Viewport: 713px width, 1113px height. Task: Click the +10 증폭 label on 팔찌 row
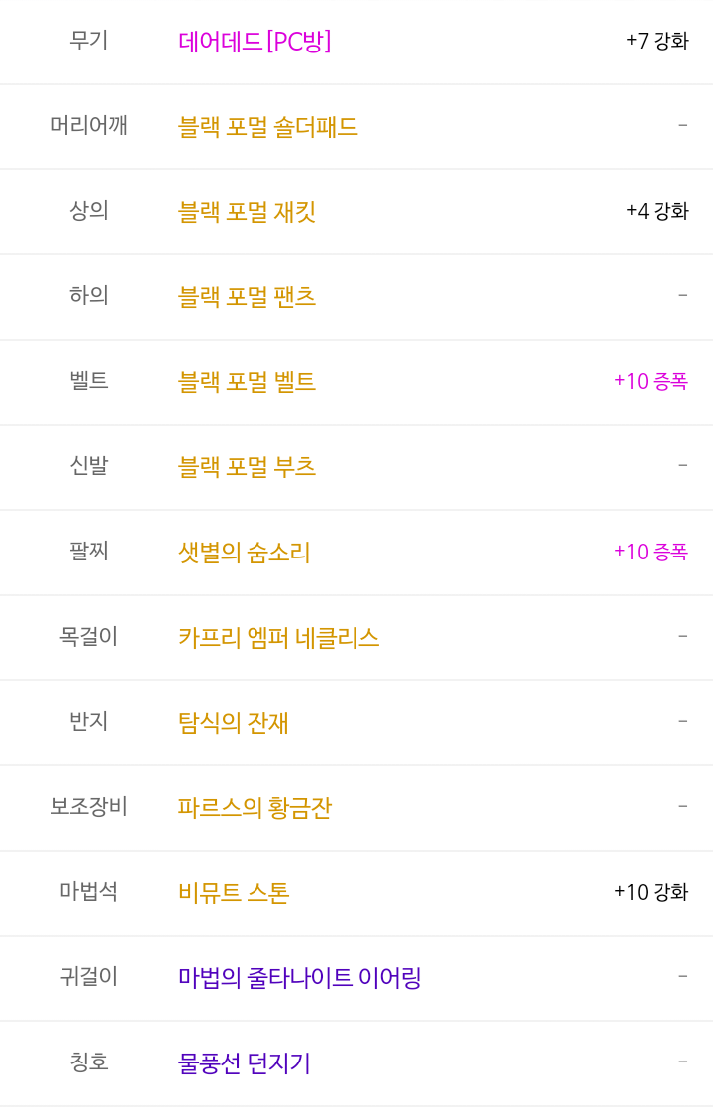(x=652, y=552)
